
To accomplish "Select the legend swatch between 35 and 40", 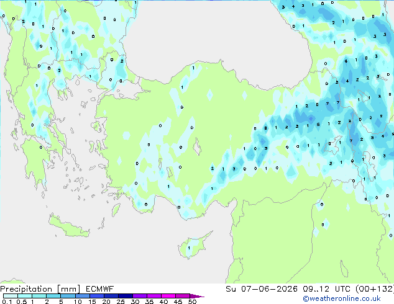I will point(153,296).
